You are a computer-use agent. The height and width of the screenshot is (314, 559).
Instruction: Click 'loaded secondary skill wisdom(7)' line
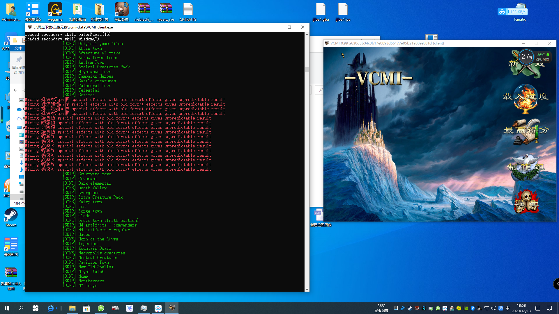tap(62, 39)
